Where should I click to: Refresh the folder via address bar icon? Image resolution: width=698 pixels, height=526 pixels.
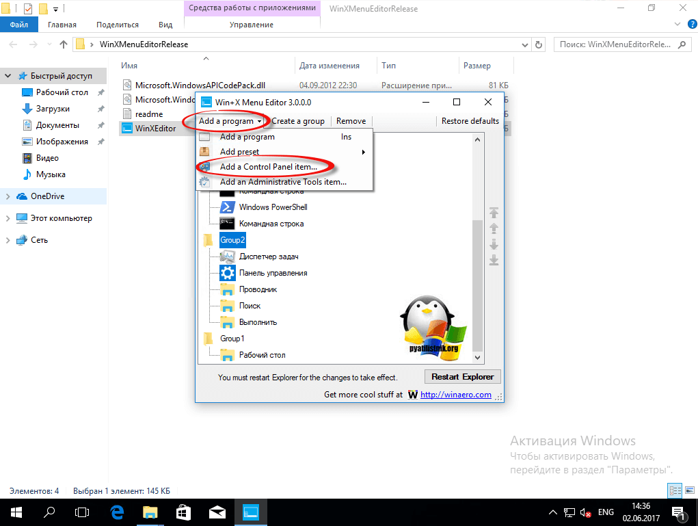[539, 44]
